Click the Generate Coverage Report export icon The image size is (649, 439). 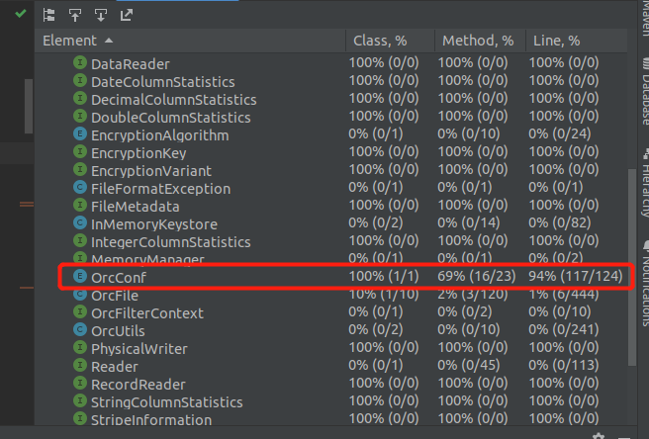pyautogui.click(x=127, y=15)
